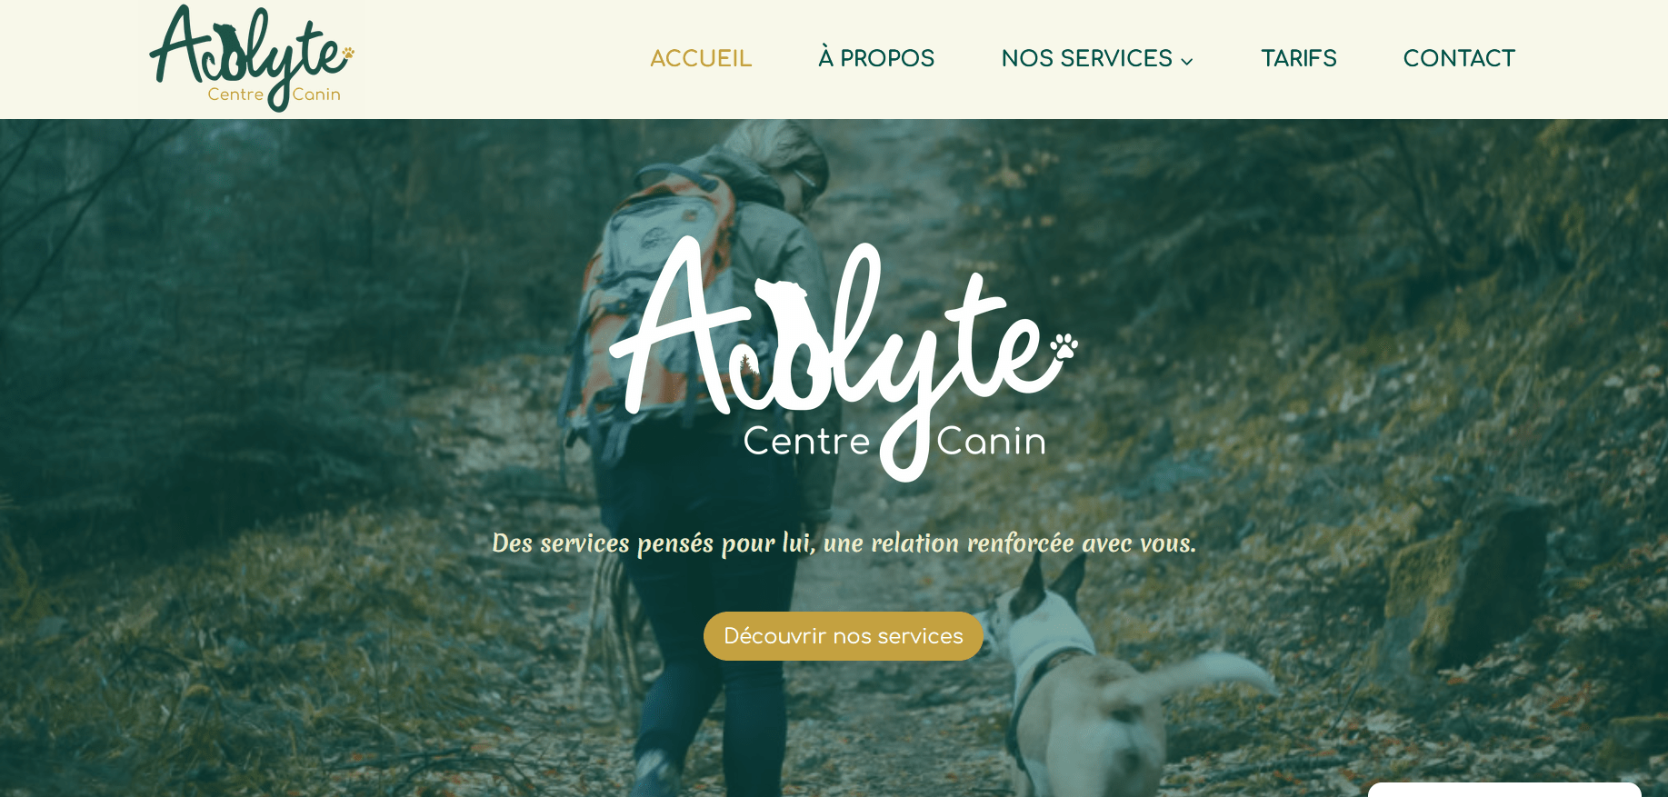Click the green Acolyte logo in header
Image resolution: width=1668 pixels, height=797 pixels.
[x=252, y=58]
